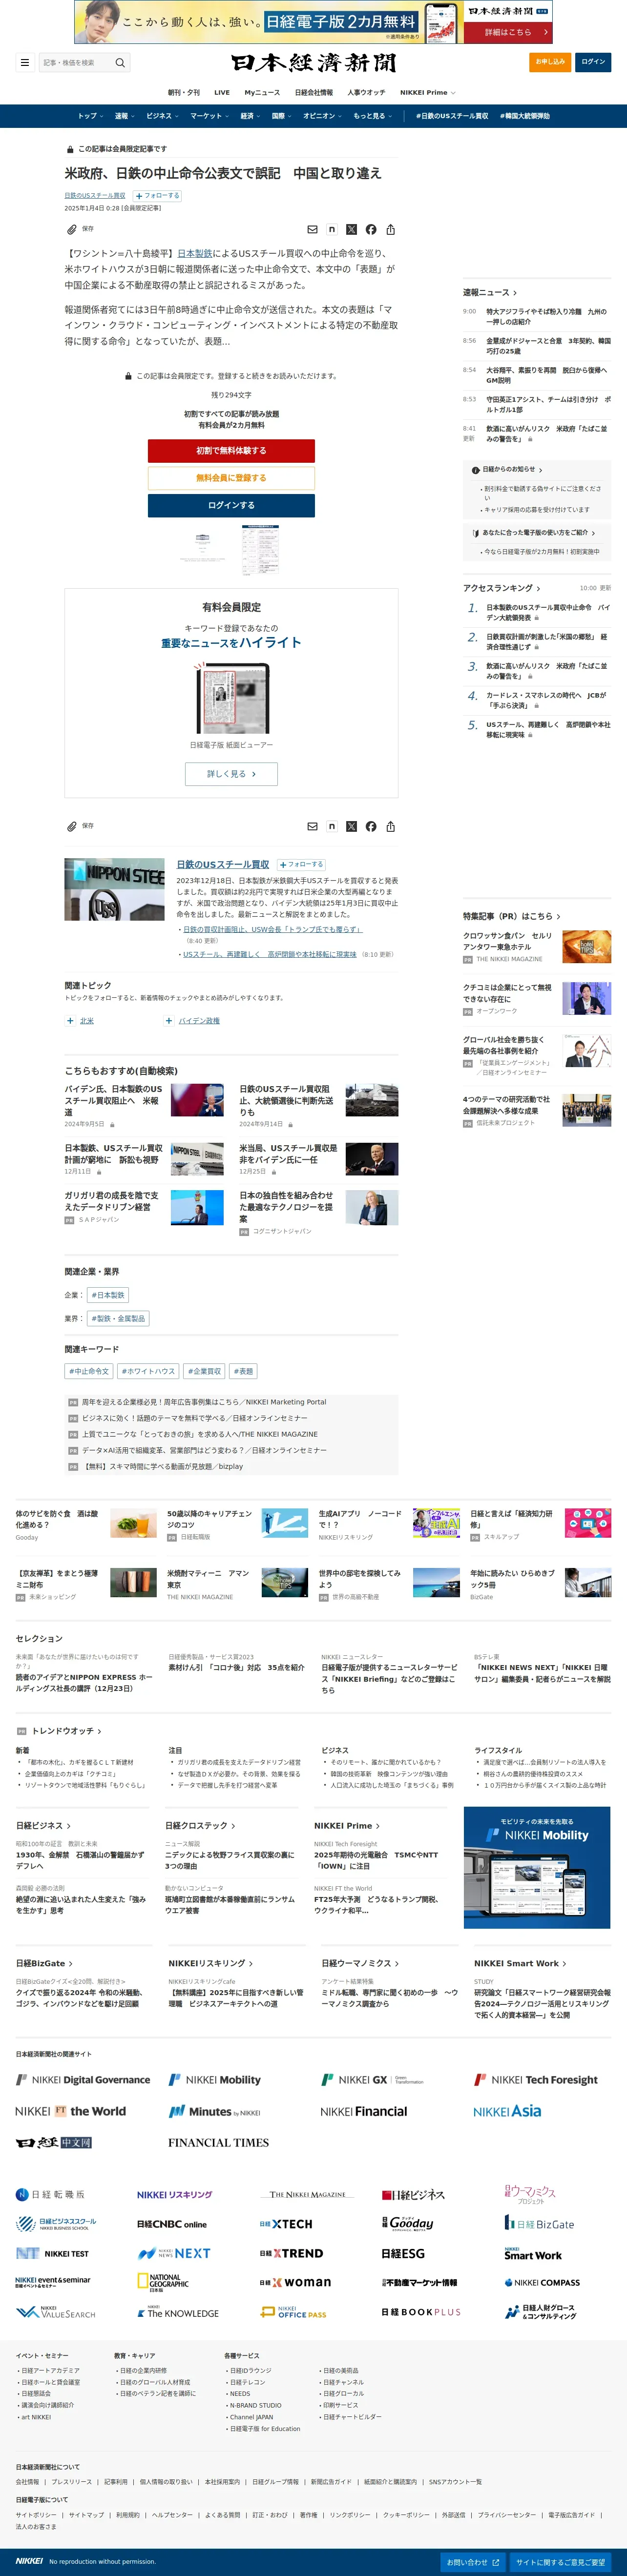This screenshot has height=2576, width=627.
Task: Share to Facebook using the icon above the article body
Action: [x=371, y=229]
